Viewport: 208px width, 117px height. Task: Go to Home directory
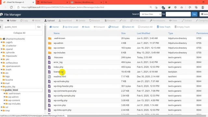click(x=54, y=27)
